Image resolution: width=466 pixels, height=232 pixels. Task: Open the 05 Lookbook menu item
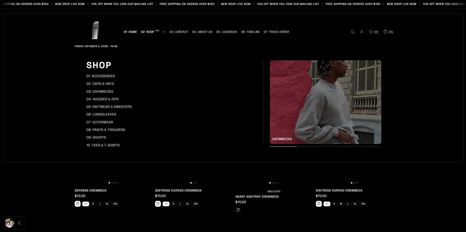click(x=227, y=32)
